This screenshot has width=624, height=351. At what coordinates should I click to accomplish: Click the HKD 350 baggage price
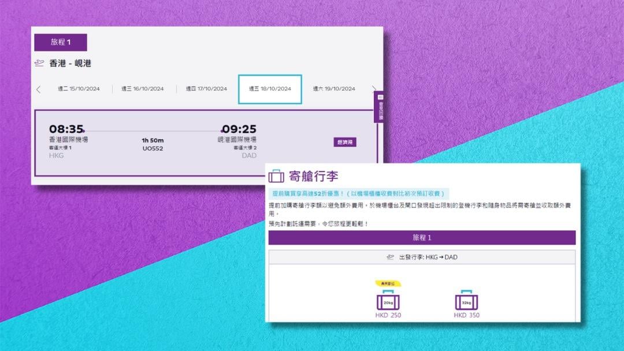466,316
